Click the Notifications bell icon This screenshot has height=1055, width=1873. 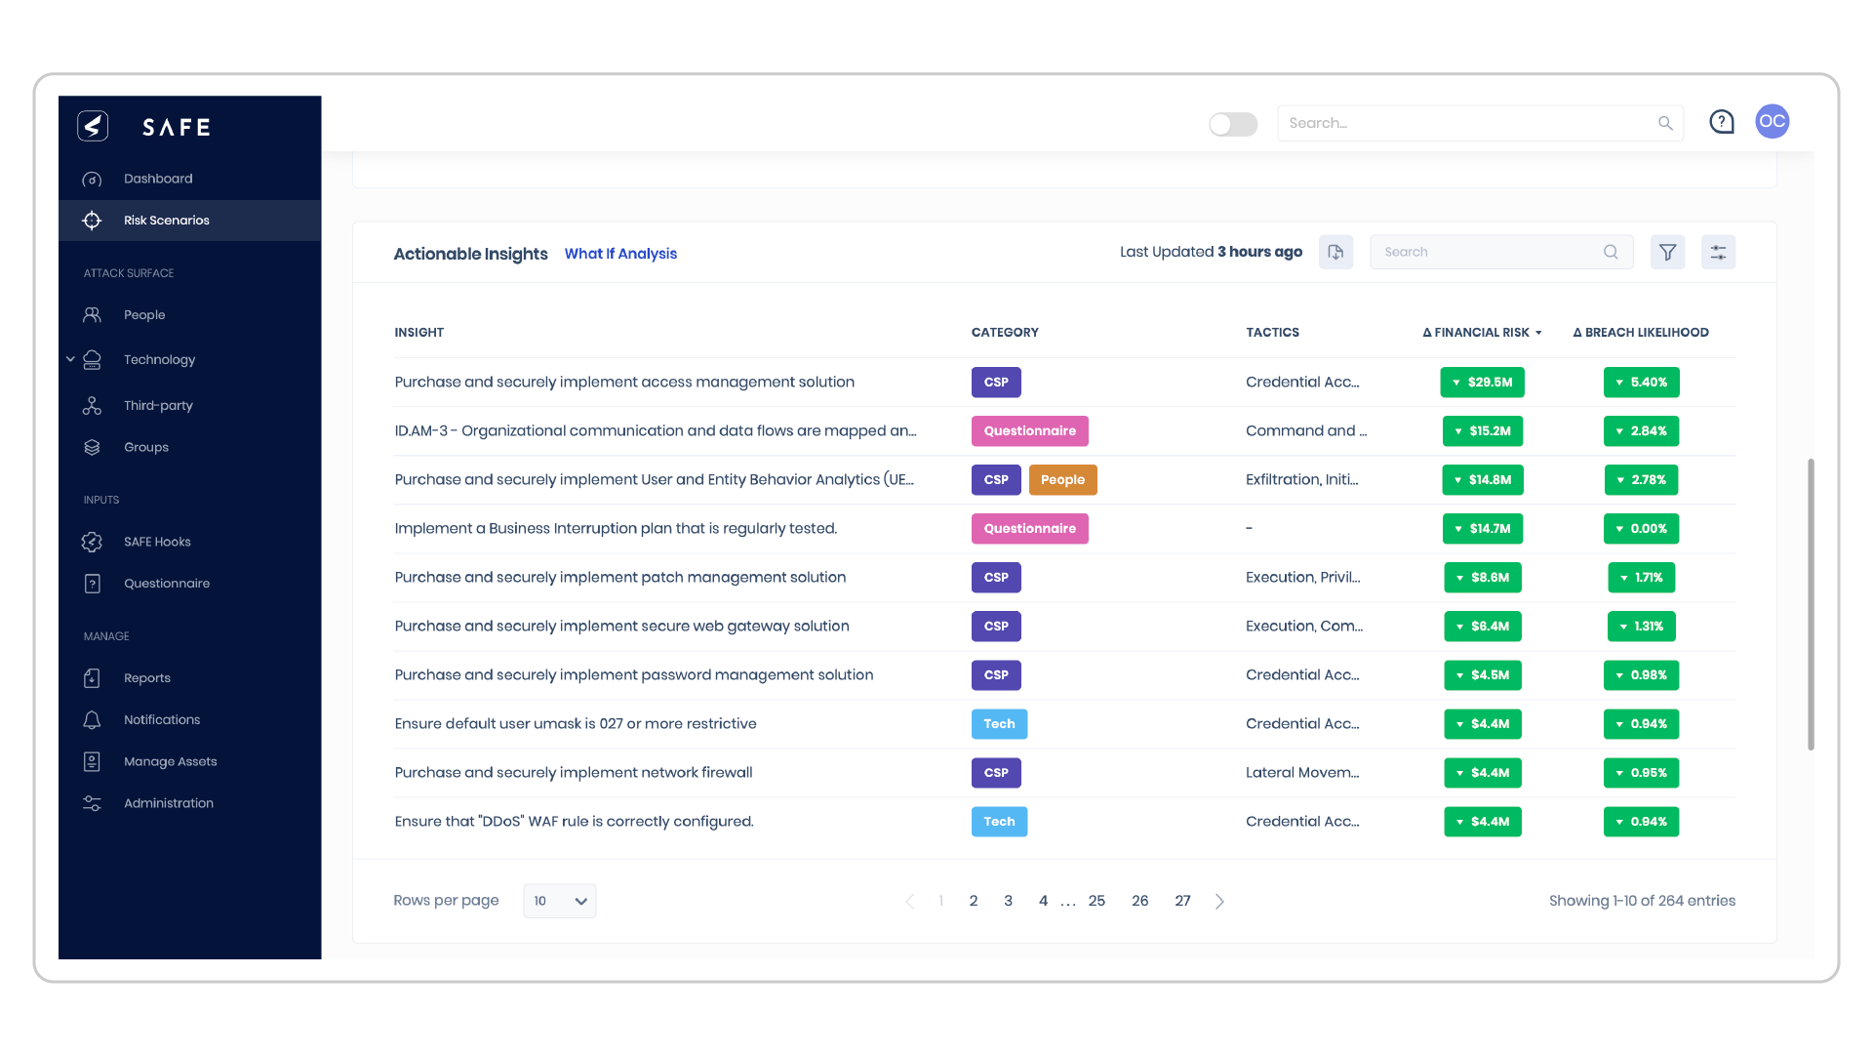tap(92, 719)
